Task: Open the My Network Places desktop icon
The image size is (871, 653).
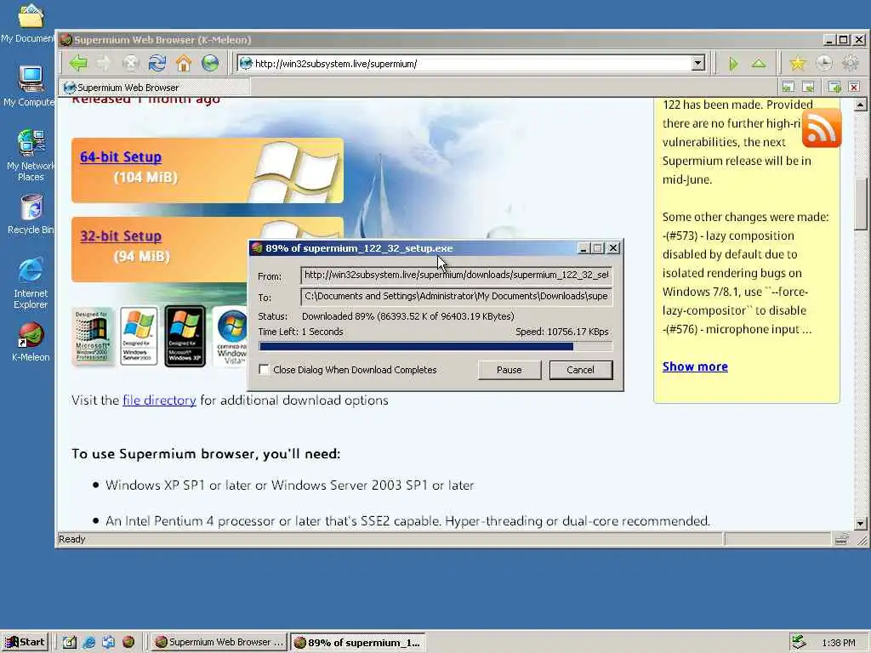Action: [30, 155]
